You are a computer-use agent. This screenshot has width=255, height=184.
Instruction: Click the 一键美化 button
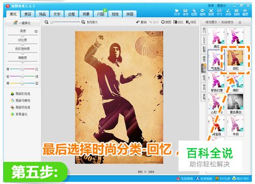(x=22, y=22)
